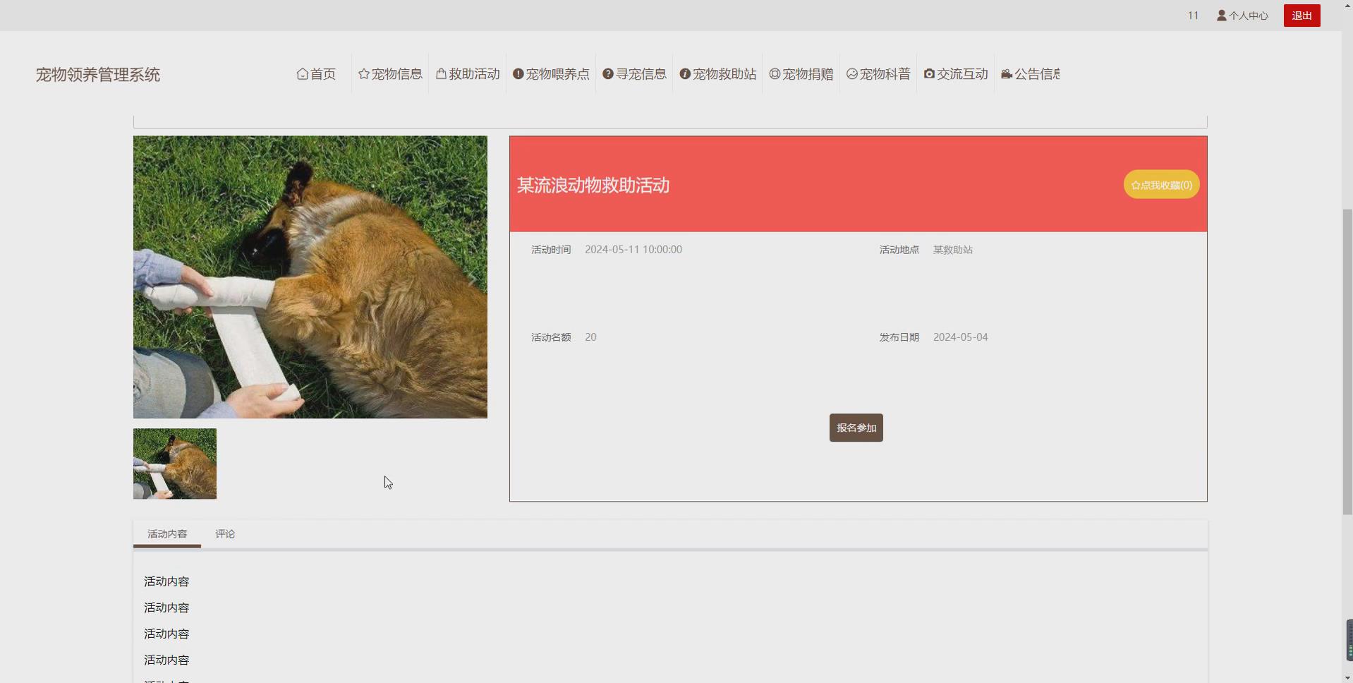Click the smiley icon beside 宠物捐赠
This screenshot has height=683, width=1353.
(774, 73)
